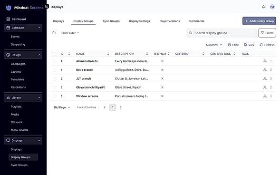Screen dimensions: 280x175
Task: Check the Window screens row checkbox
Action: coord(55,96)
